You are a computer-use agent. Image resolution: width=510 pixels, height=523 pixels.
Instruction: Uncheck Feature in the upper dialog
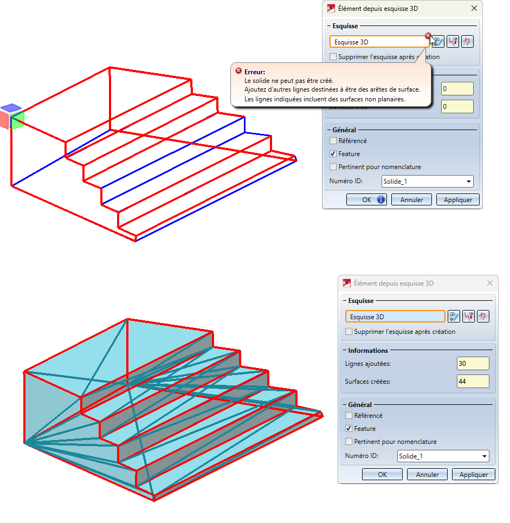coord(333,154)
